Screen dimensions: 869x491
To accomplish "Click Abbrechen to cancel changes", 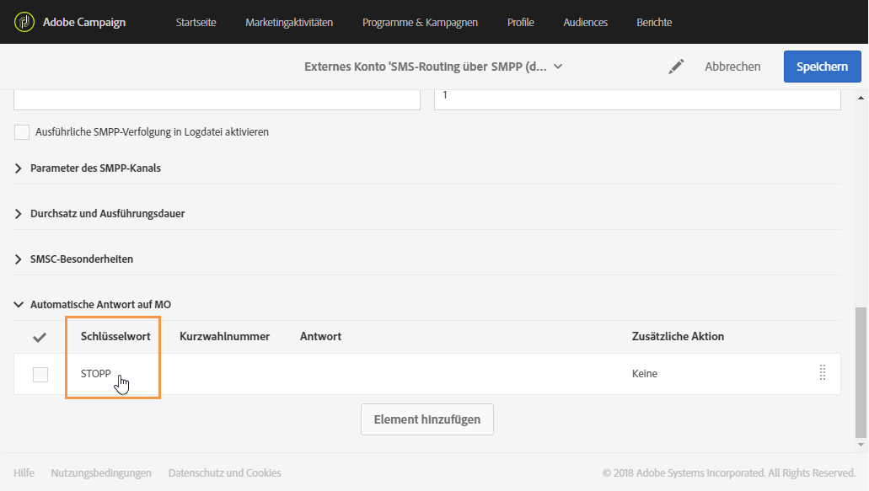I will [732, 67].
